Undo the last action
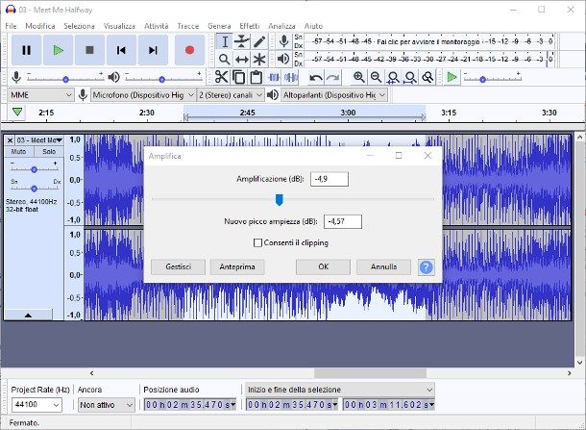Image resolution: width=586 pixels, height=430 pixels. 316,78
